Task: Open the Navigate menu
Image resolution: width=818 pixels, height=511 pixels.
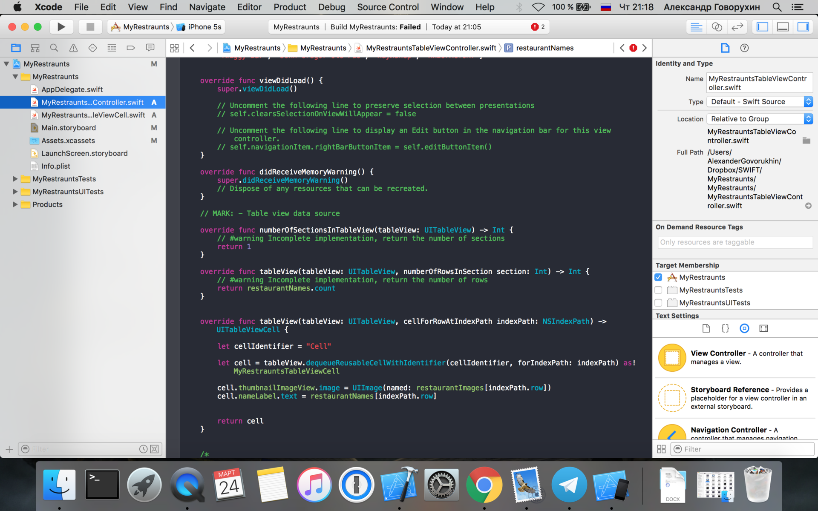Action: [x=207, y=7]
